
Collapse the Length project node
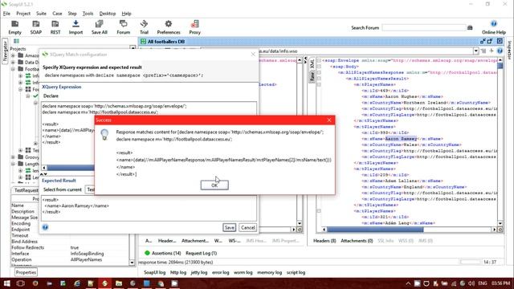[x=13, y=164]
